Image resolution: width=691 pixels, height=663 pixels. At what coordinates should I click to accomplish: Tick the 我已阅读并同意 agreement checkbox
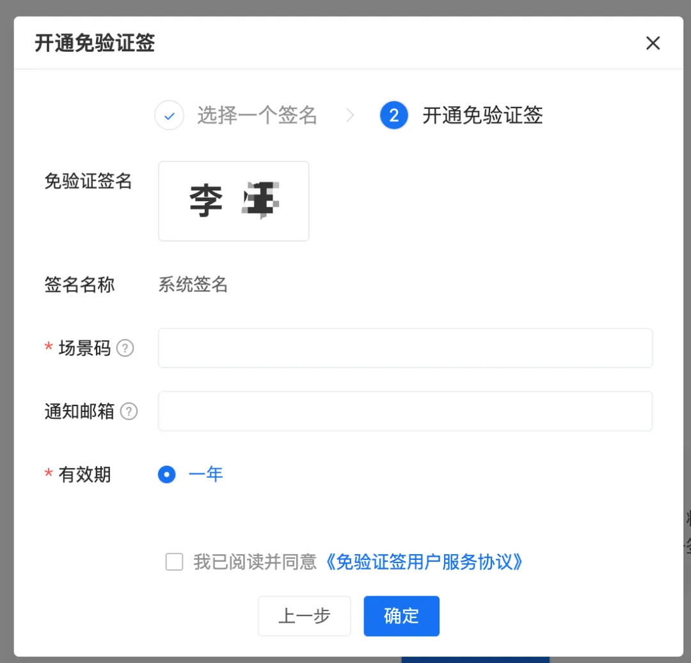point(174,562)
